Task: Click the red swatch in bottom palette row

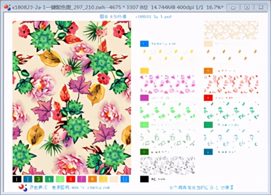Action: point(71,179)
